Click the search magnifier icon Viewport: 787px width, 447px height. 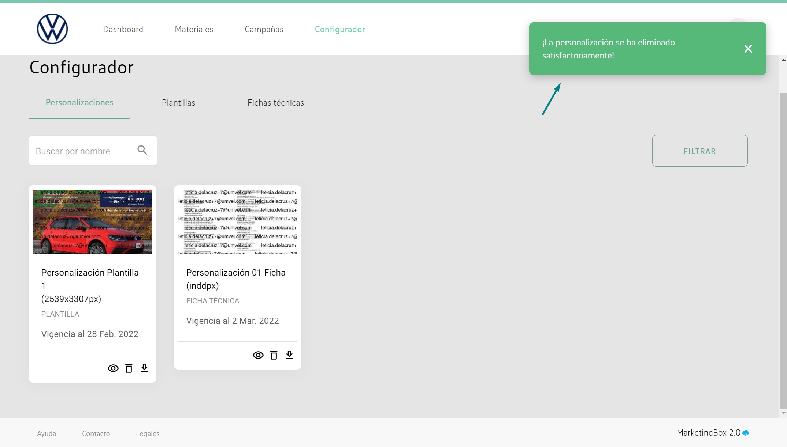coord(142,150)
